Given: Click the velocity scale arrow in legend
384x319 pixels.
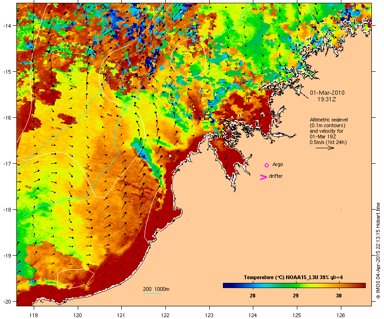Looking at the screenshot, I should click(x=325, y=148).
